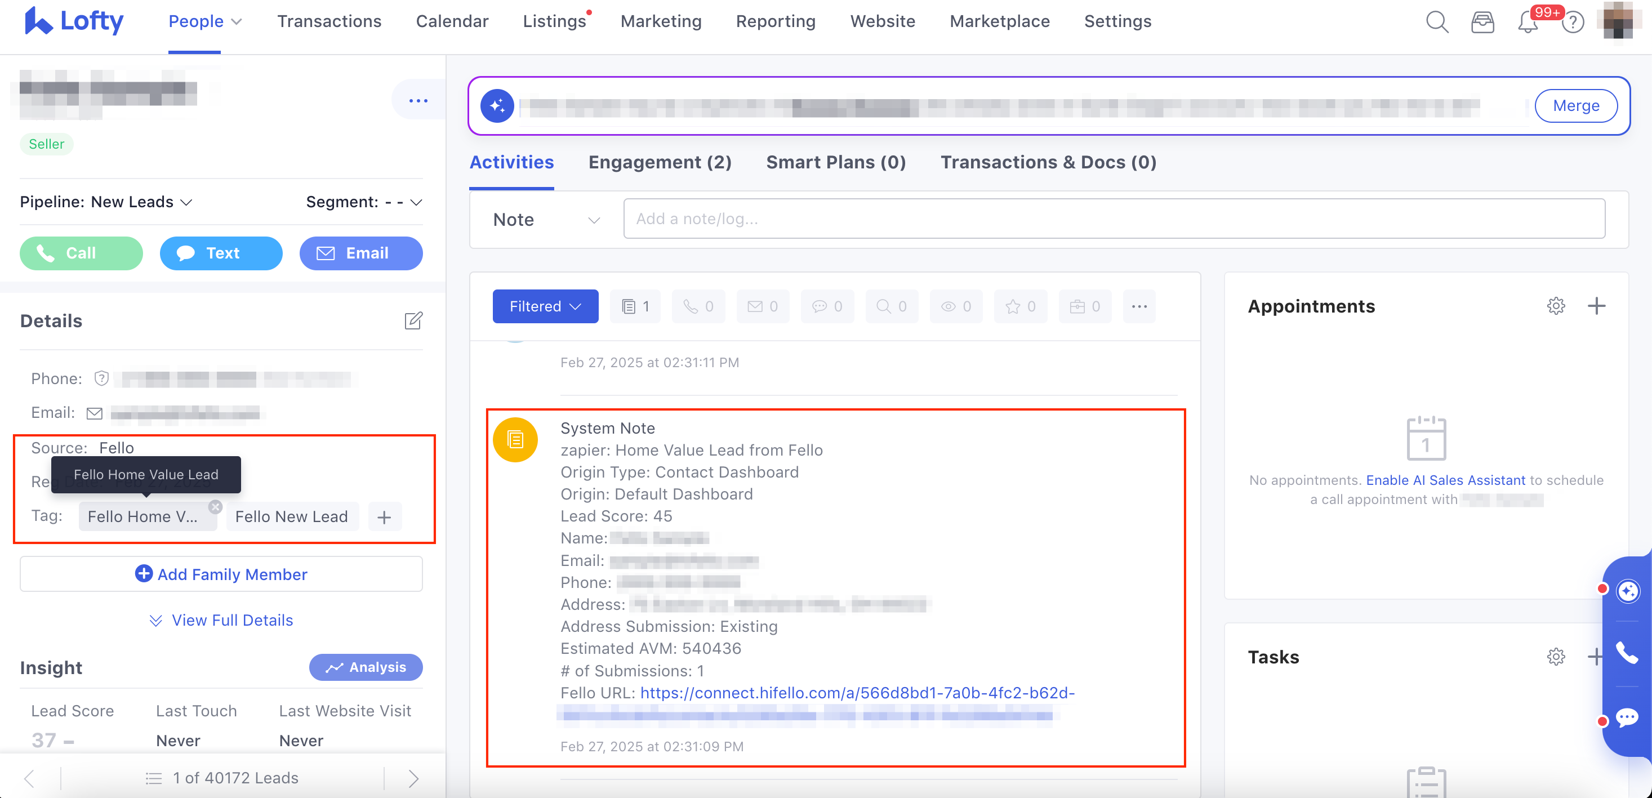Open the lead's three-dot more options
Screen dimensions: 1652x798
click(418, 101)
